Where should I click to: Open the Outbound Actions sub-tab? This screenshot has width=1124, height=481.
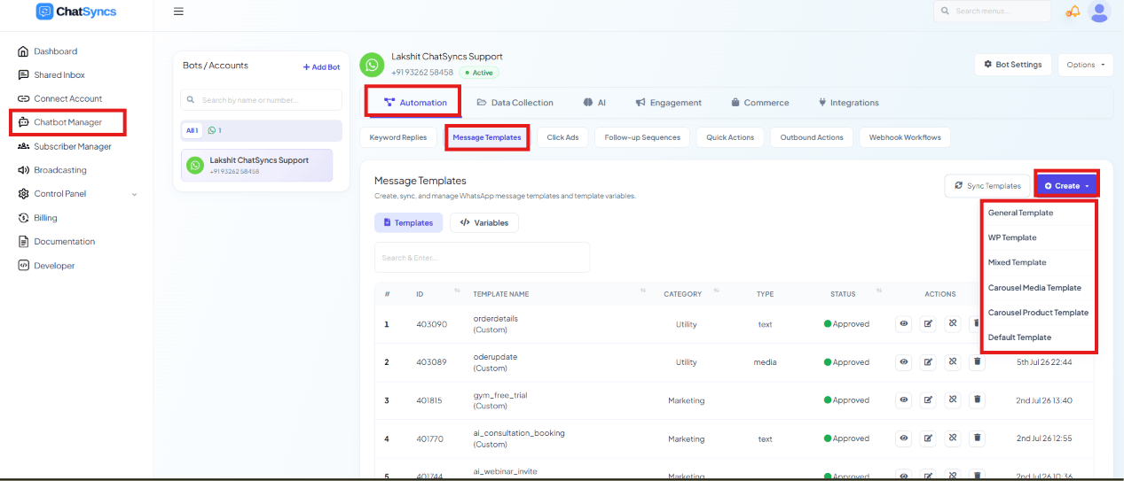coord(812,137)
